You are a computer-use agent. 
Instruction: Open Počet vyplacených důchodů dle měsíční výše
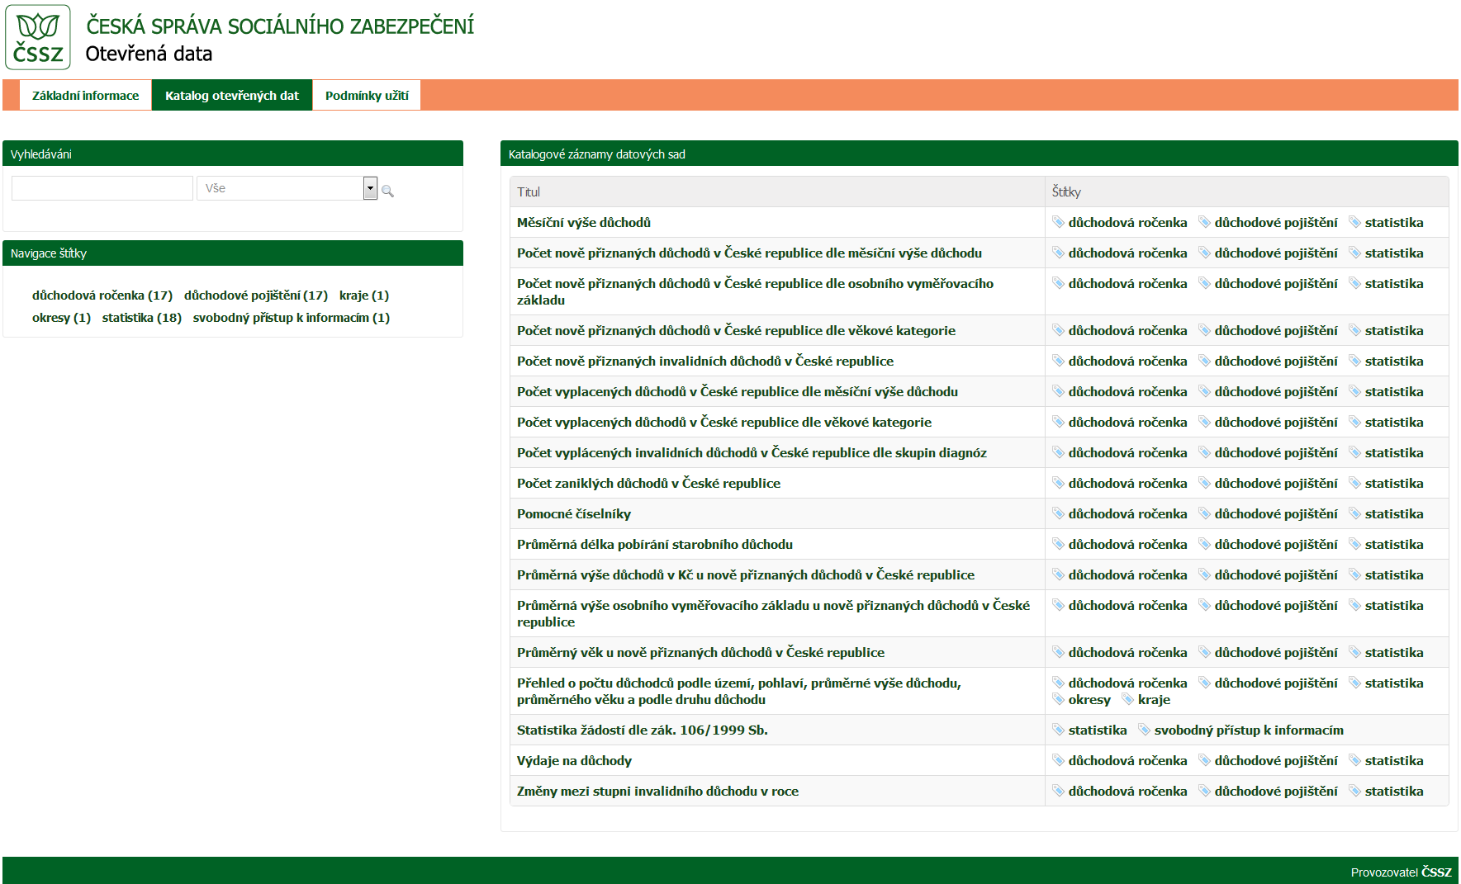(738, 391)
